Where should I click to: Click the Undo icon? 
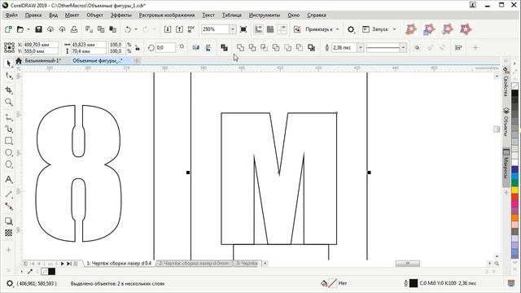click(128, 29)
